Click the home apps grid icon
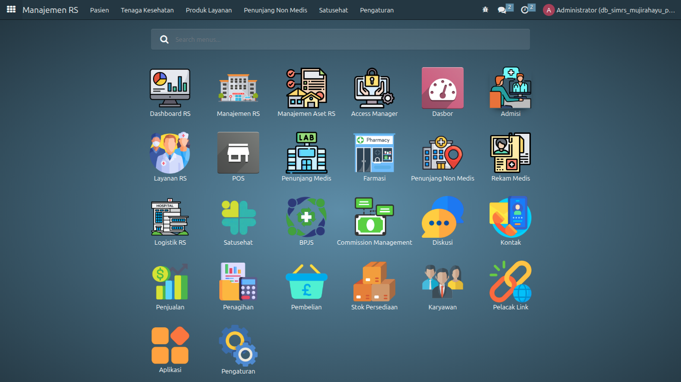Viewport: 681px width, 382px height. point(11,10)
